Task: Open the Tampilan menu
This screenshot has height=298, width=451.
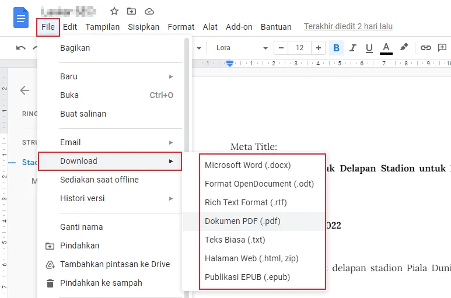Action: pyautogui.click(x=103, y=27)
